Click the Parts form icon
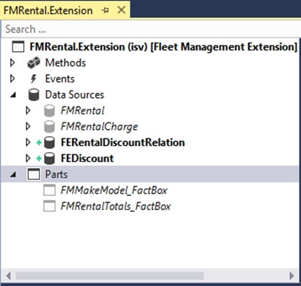The height and width of the screenshot is (286, 301). pos(34,174)
